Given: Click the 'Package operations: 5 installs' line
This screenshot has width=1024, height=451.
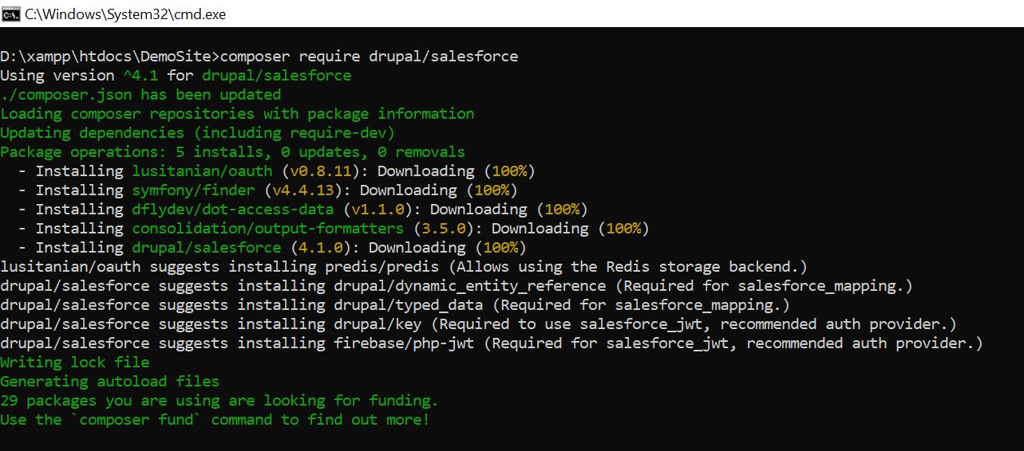Looking at the screenshot, I should pyautogui.click(x=232, y=152).
